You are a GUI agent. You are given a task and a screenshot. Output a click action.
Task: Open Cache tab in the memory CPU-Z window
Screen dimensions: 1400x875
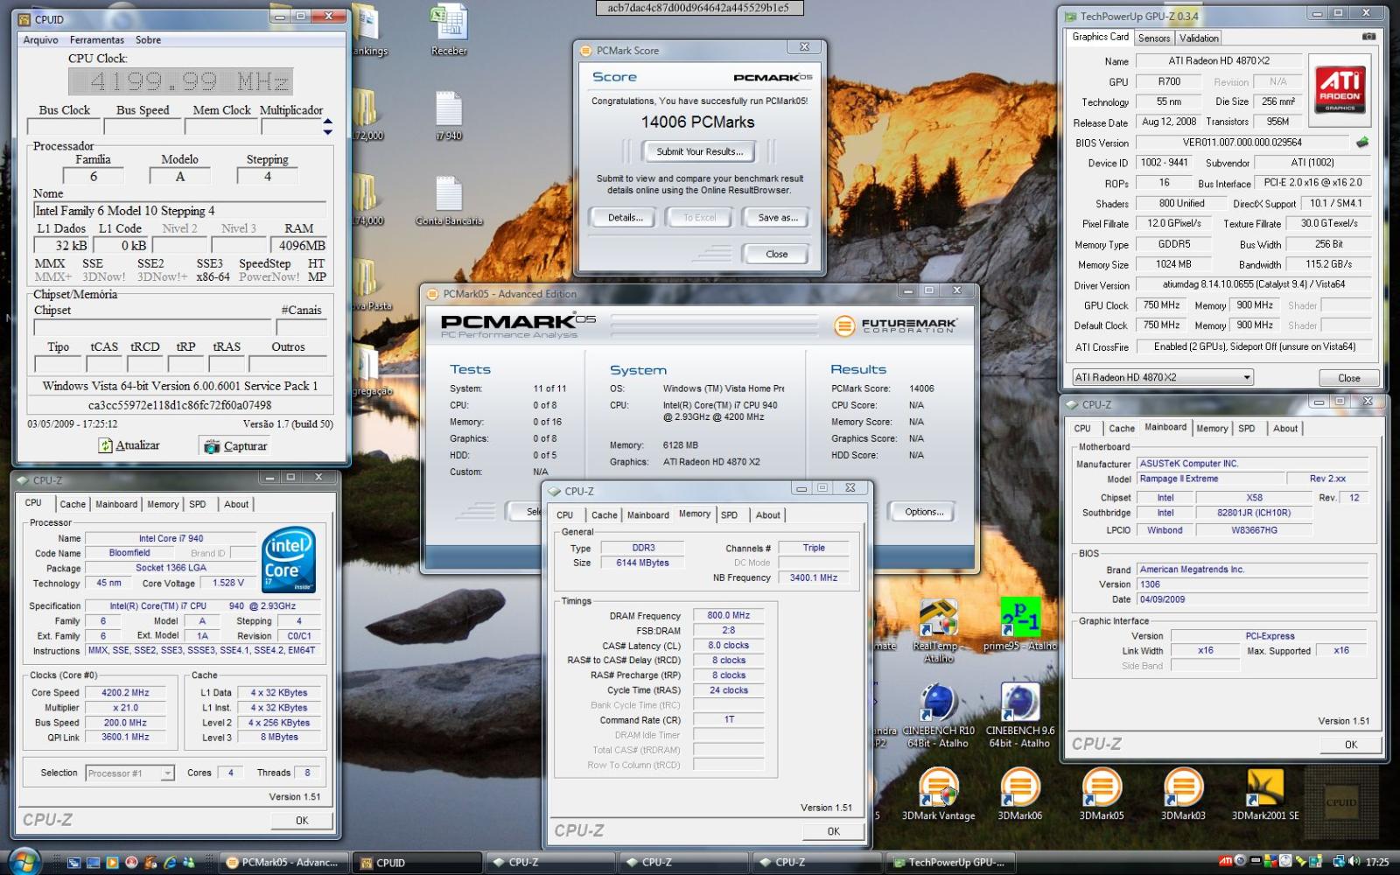(x=604, y=514)
